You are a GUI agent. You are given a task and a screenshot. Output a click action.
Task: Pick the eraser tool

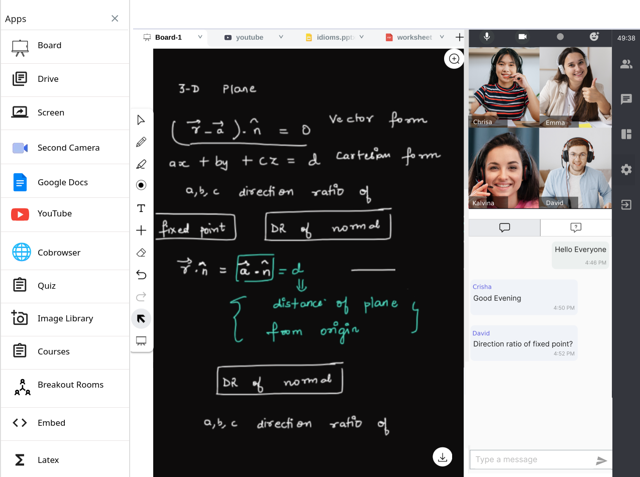(141, 253)
